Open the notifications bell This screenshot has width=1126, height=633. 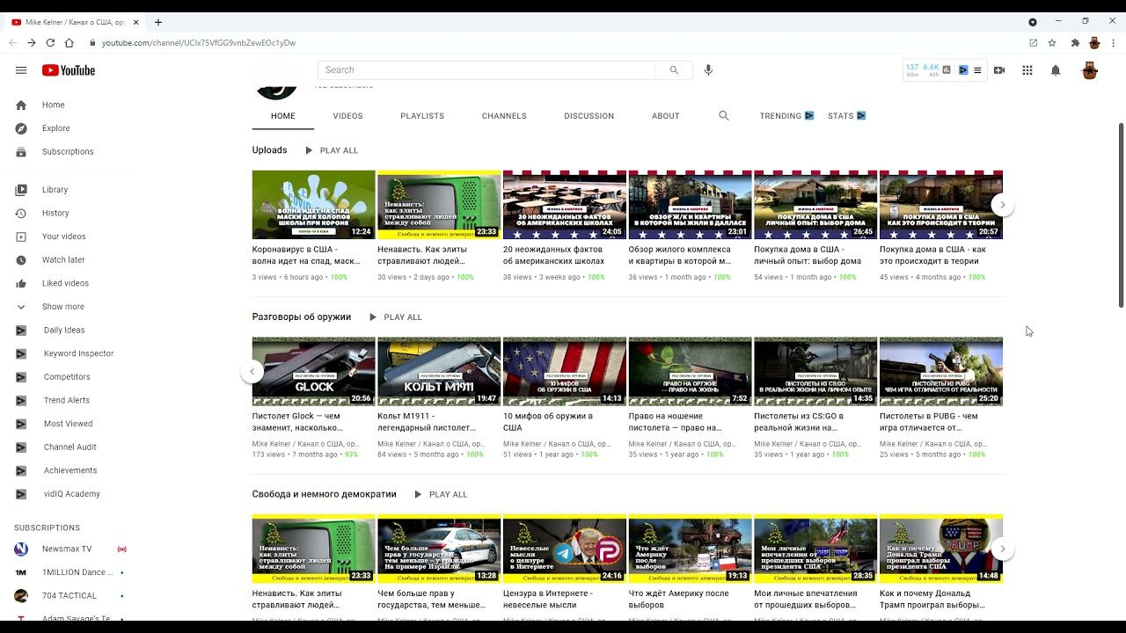1056,70
